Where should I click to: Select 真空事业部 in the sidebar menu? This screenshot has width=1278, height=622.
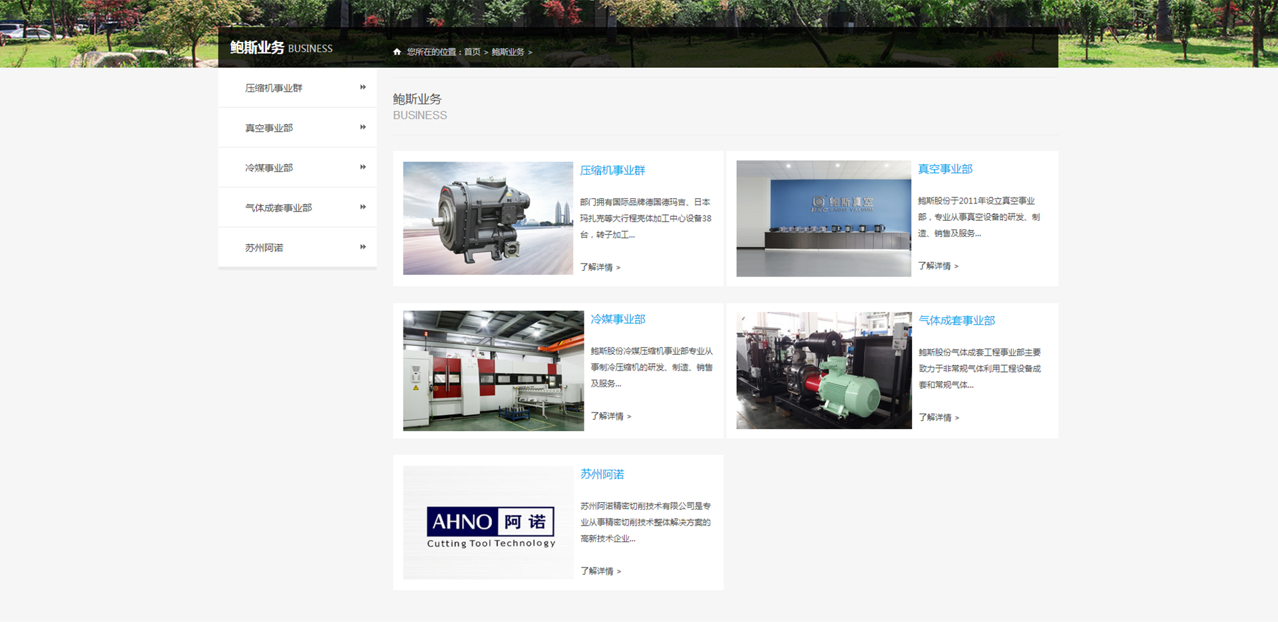[269, 128]
